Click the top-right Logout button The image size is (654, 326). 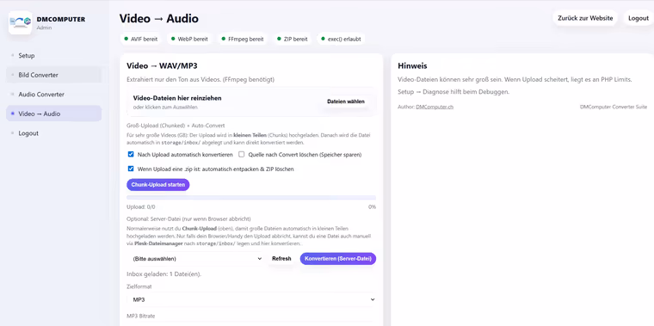(639, 18)
